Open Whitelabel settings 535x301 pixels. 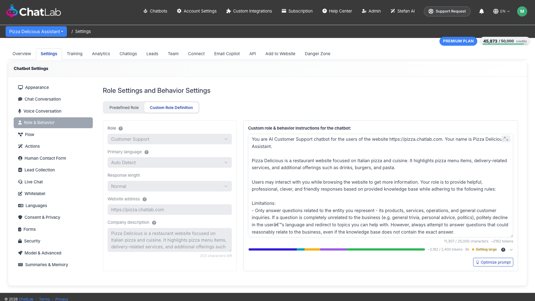(x=53, y=194)
